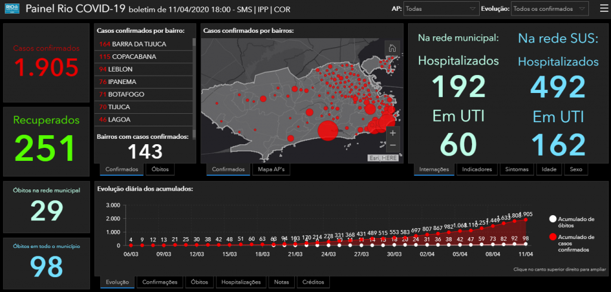The width and height of the screenshot is (611, 292).
Task: View the Hospitalizações chart tab
Action: click(241, 282)
